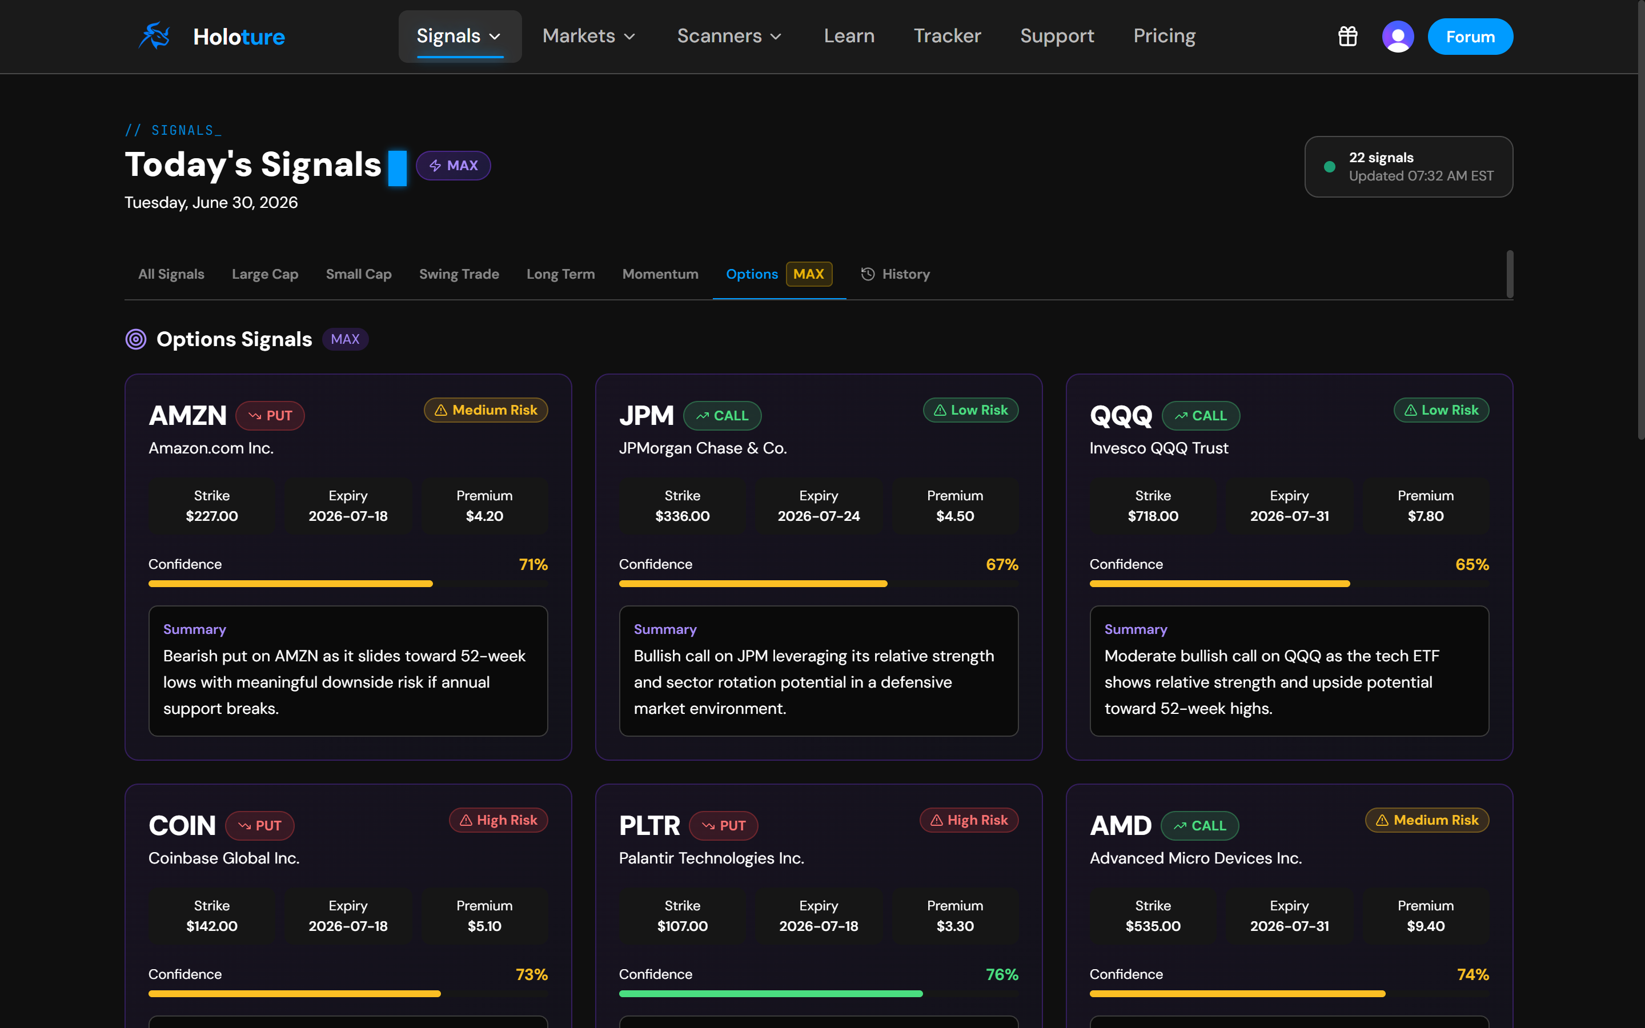Viewport: 1645px width, 1028px height.
Task: Click "Palantir Technologies Inc." company name
Action: [x=711, y=858]
